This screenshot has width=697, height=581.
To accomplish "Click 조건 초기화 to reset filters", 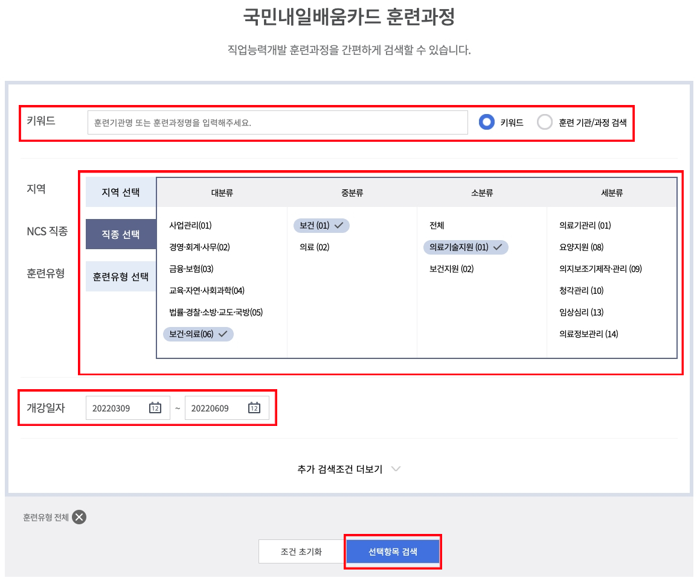I will 301,551.
